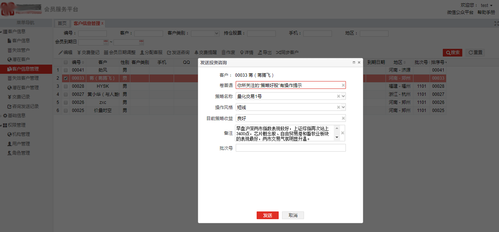The width and height of the screenshot is (499, 232).
Task: Open end date calendar for 会员到期日
Action: [141, 42]
